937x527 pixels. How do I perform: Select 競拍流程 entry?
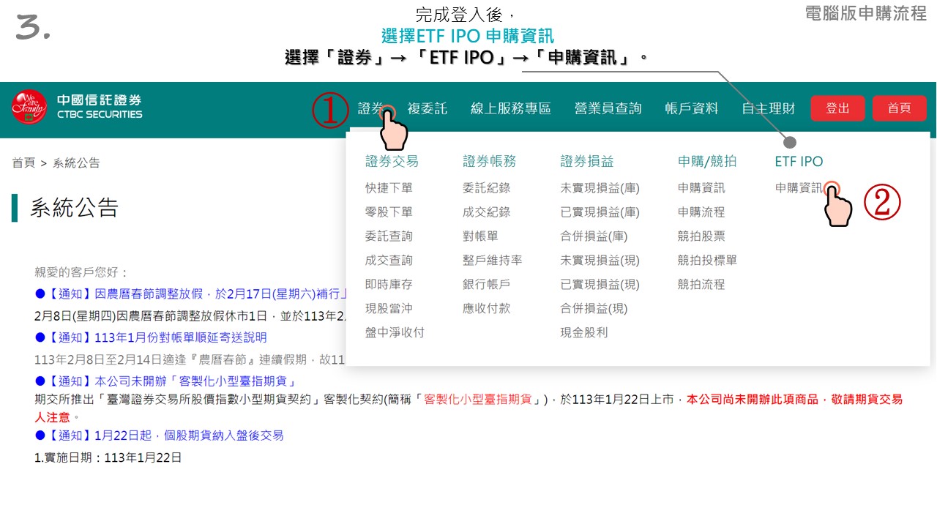point(701,285)
